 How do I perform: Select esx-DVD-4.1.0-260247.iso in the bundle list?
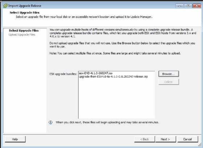click(96, 73)
